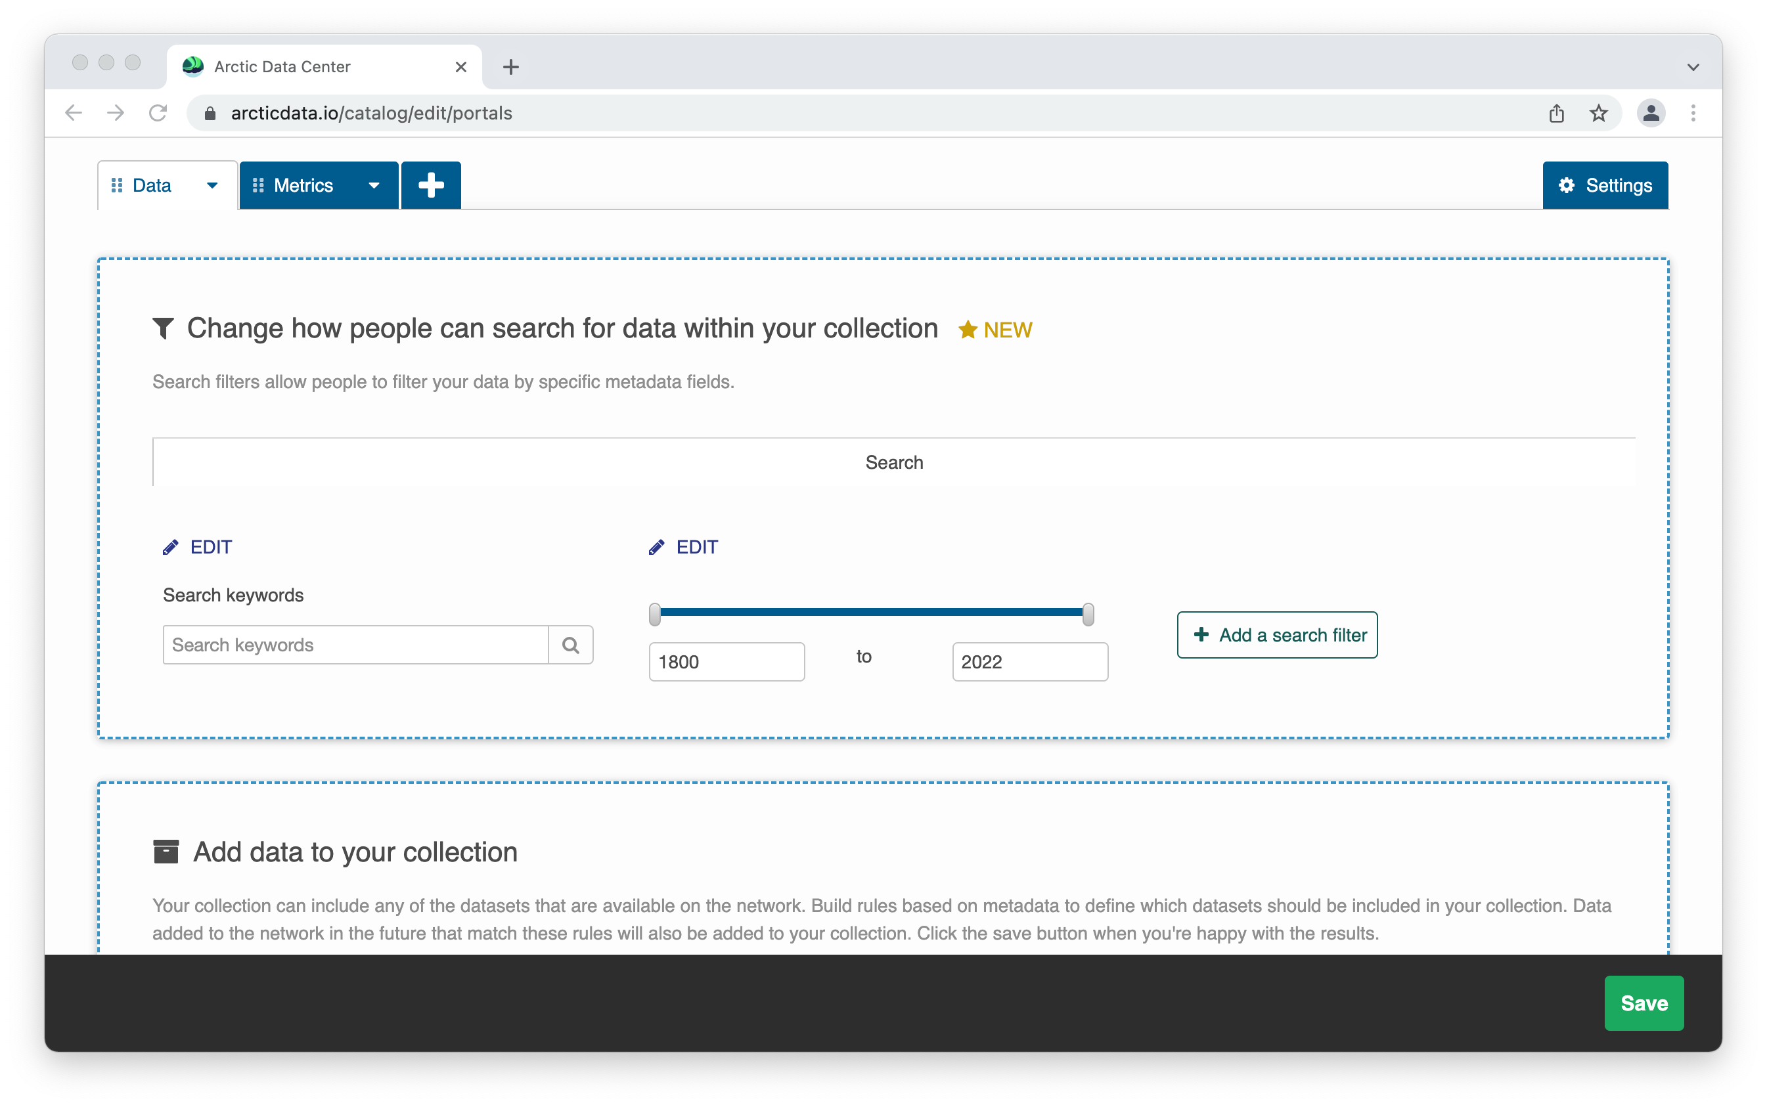Open the browser profile icon
This screenshot has width=1767, height=1107.
(x=1651, y=114)
